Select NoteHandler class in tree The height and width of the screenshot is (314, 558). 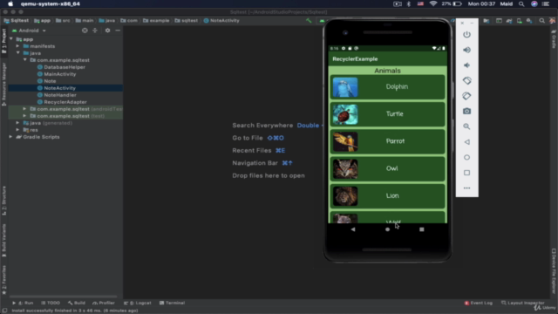coord(60,95)
